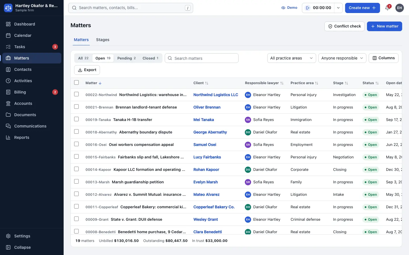Viewport: 409px width, 255px height.
Task: Select the 00022-Northwind matter checkbox
Action: (76, 94)
